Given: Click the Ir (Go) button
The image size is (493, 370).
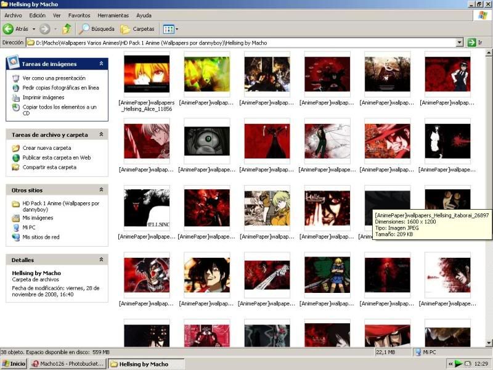Looking at the screenshot, I should pyautogui.click(x=475, y=43).
